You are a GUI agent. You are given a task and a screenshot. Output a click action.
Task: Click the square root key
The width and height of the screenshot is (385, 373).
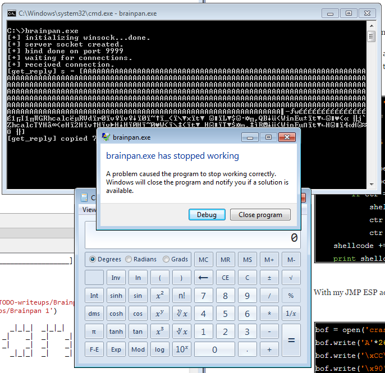(291, 278)
